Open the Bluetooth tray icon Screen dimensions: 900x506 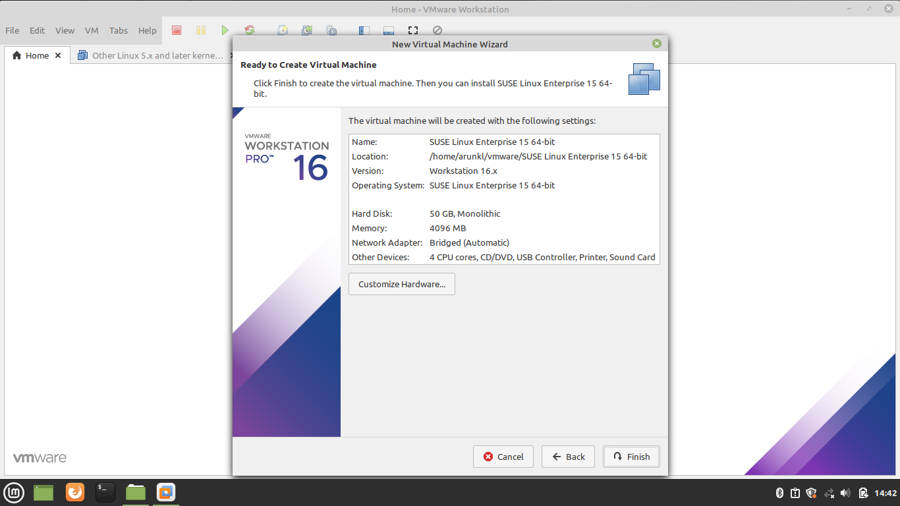pyautogui.click(x=779, y=493)
